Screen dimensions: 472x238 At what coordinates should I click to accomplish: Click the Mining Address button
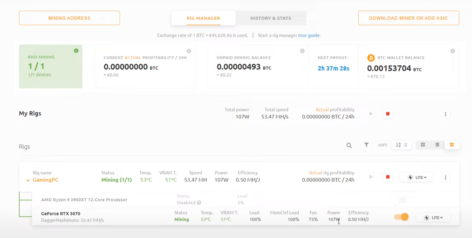[x=69, y=18]
